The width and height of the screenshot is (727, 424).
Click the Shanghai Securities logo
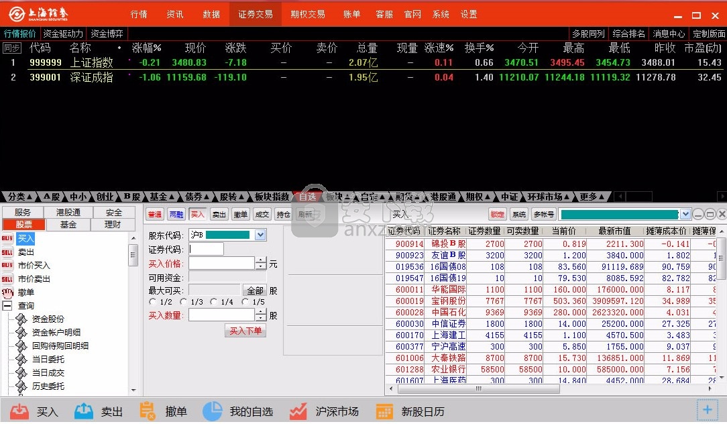point(39,14)
